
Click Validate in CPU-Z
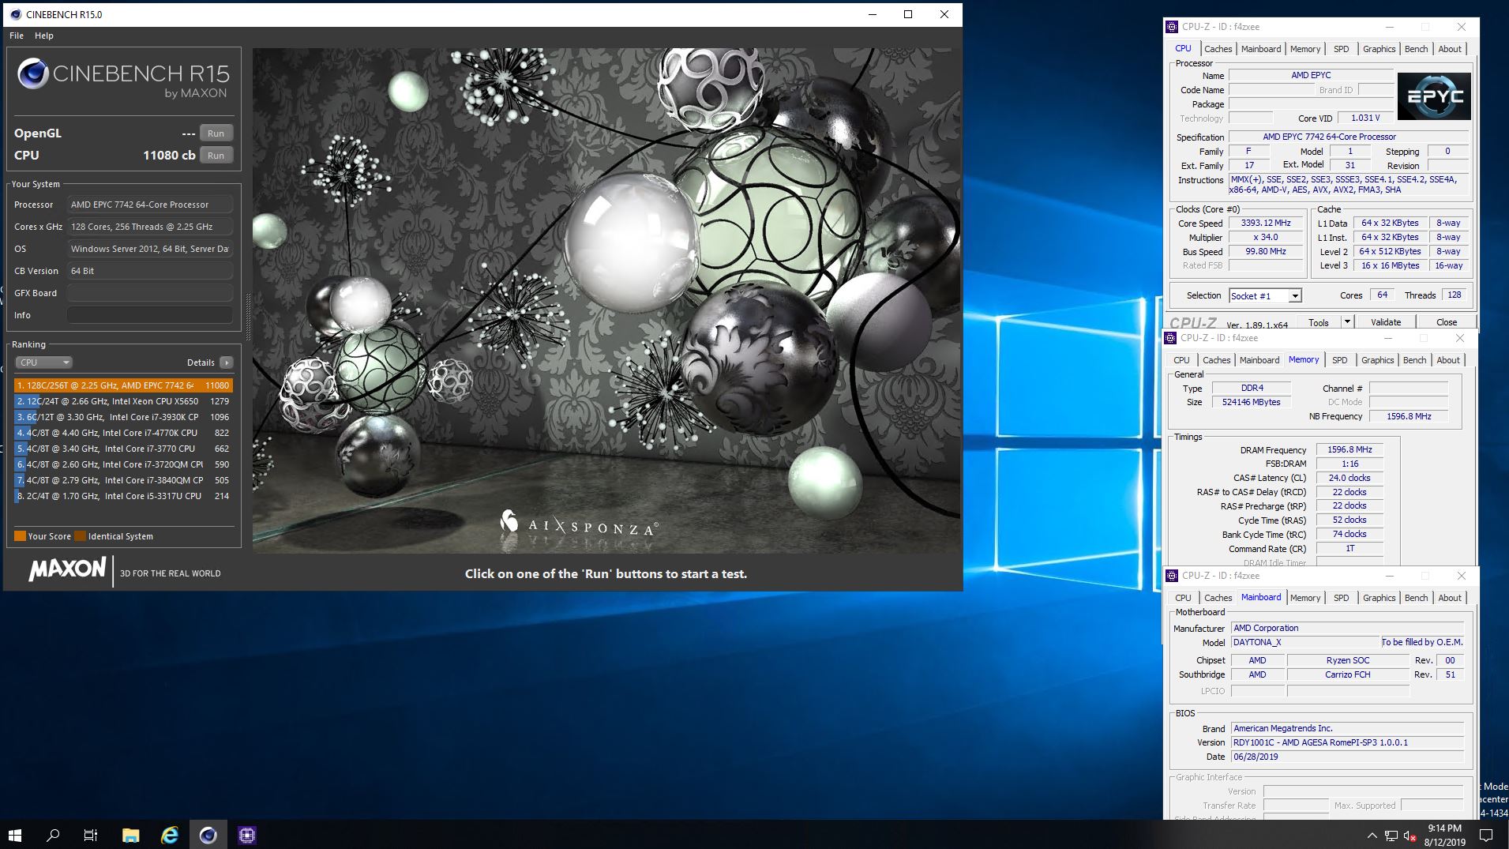coord(1386,322)
